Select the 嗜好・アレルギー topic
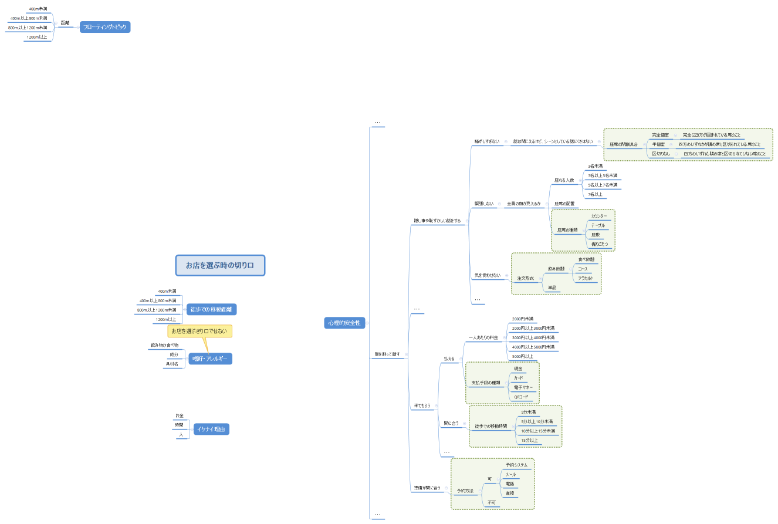Screen dimensions: 778x524 click(210, 359)
